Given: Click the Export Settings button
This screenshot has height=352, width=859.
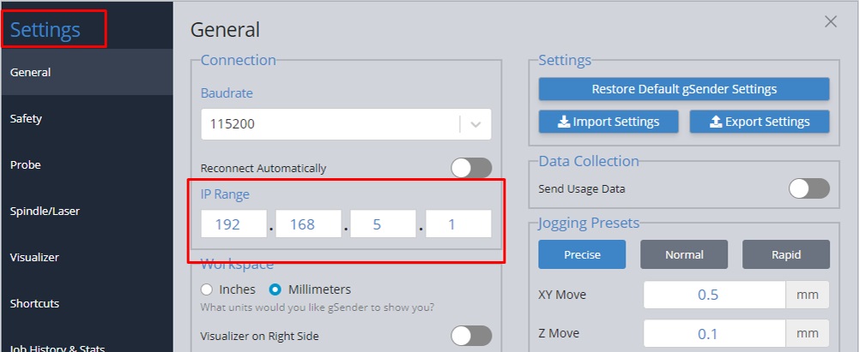Looking at the screenshot, I should click(x=759, y=122).
